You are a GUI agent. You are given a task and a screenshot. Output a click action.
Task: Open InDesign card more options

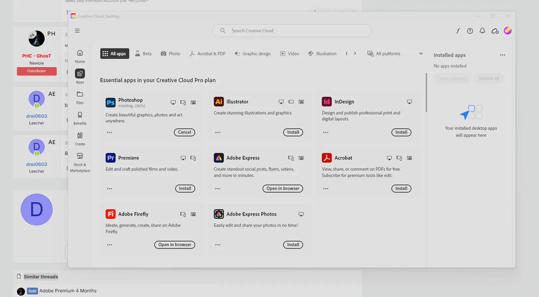pyautogui.click(x=326, y=132)
